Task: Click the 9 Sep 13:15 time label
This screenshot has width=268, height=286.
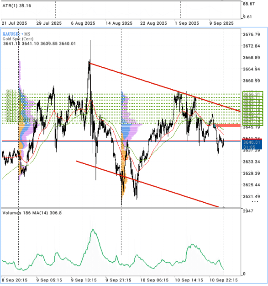Action: (84, 280)
